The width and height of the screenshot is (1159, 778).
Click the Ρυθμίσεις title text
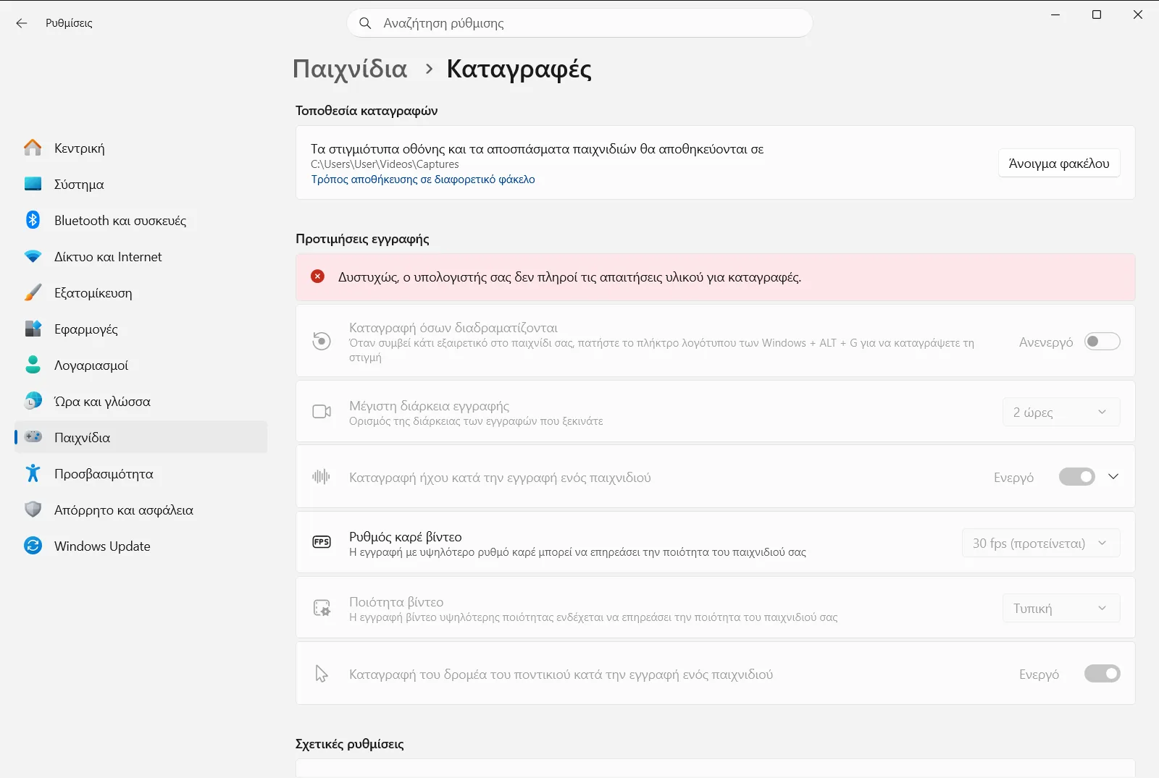(x=69, y=23)
